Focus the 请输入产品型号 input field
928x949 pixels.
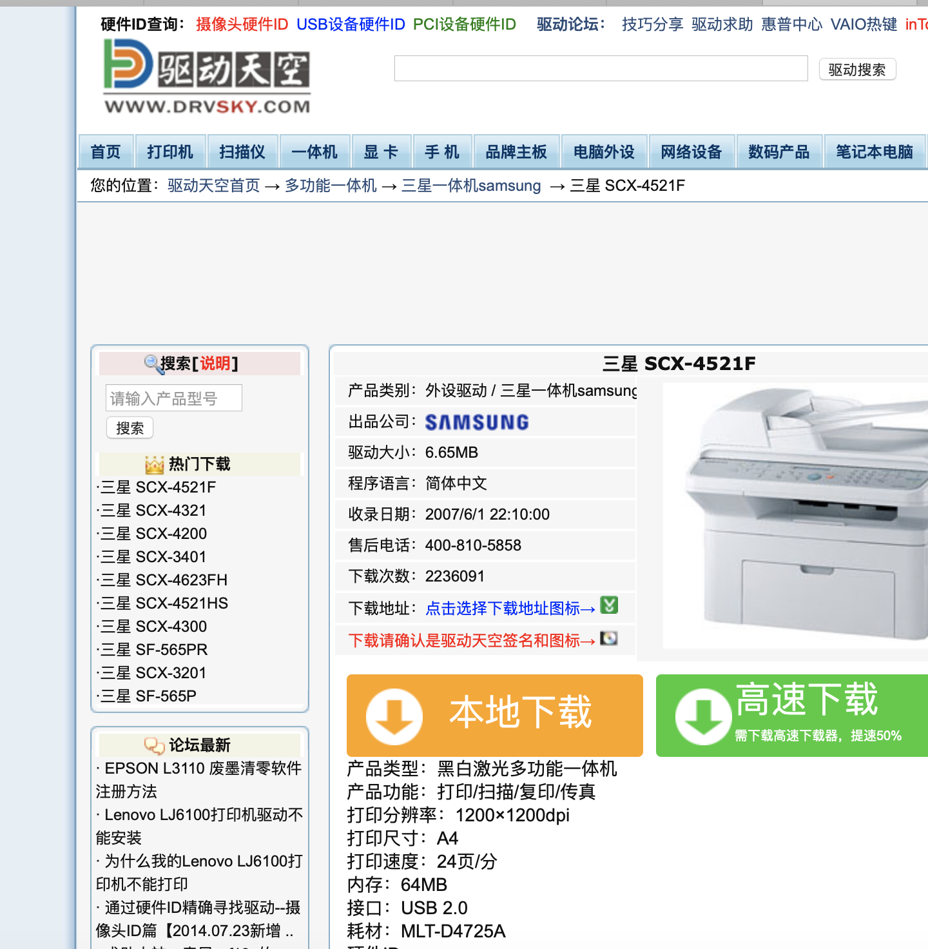tap(174, 398)
